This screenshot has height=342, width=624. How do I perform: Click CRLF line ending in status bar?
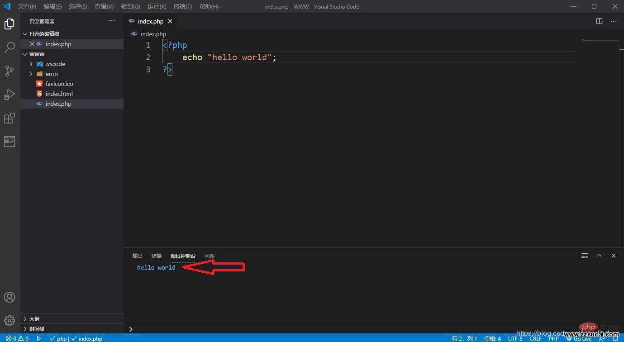coord(535,338)
